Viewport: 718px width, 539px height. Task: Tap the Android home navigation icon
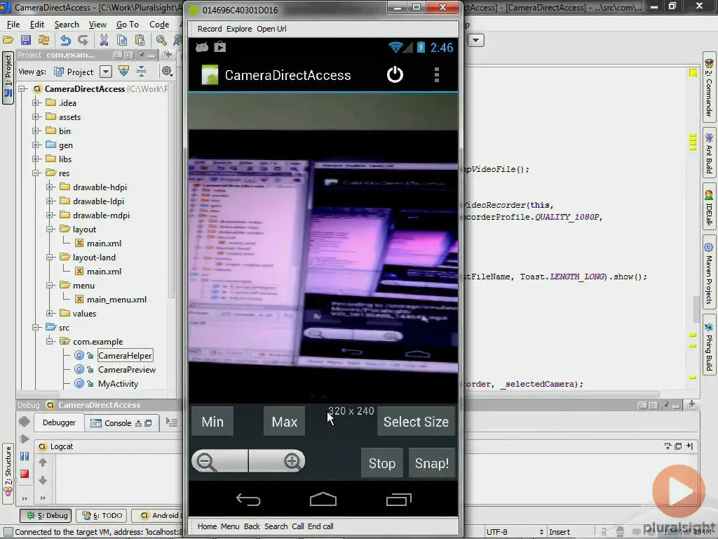click(x=323, y=500)
